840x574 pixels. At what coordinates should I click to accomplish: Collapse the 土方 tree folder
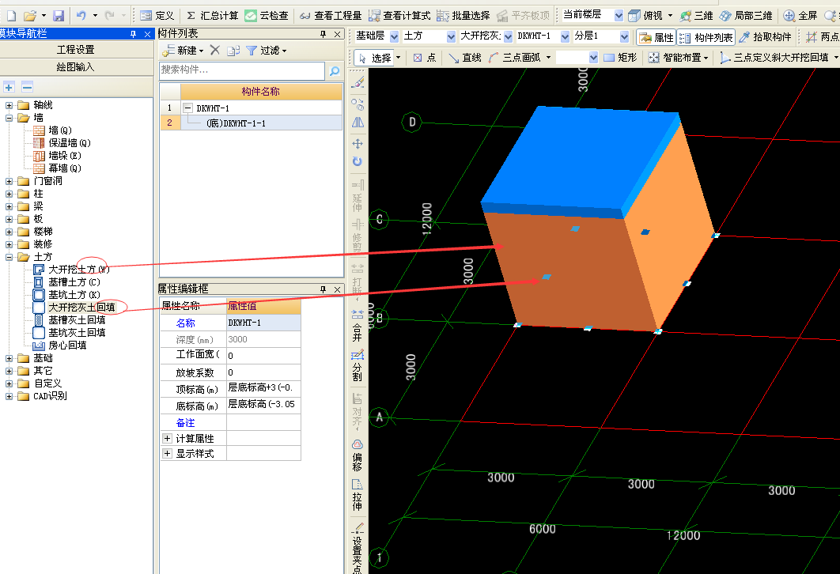click(9, 257)
